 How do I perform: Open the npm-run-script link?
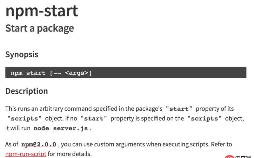(x=26, y=154)
